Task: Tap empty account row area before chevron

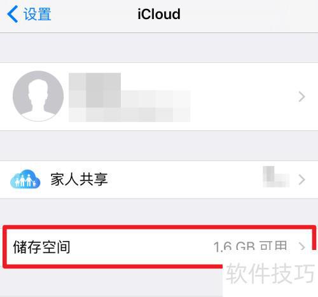Action: pos(244,97)
